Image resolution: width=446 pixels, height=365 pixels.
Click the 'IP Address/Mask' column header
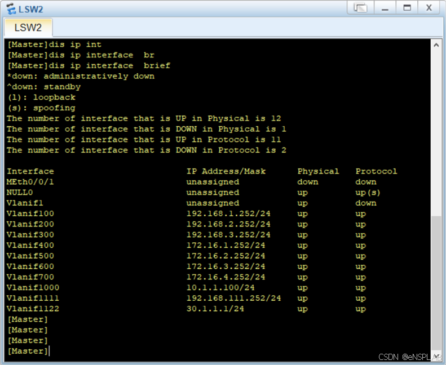[x=226, y=171]
